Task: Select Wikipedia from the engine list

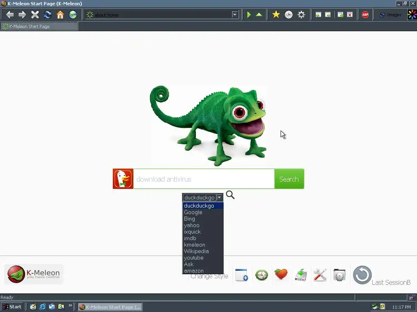Action: coord(203,251)
